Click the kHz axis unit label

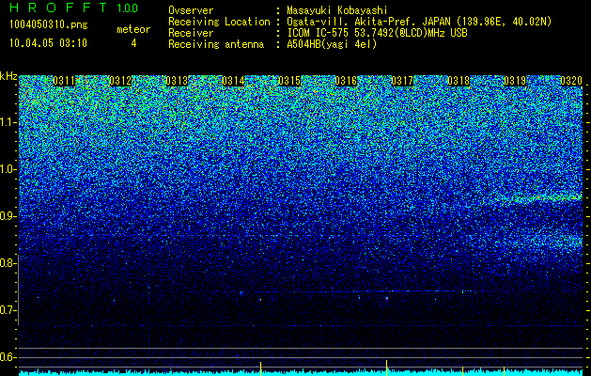pos(8,76)
